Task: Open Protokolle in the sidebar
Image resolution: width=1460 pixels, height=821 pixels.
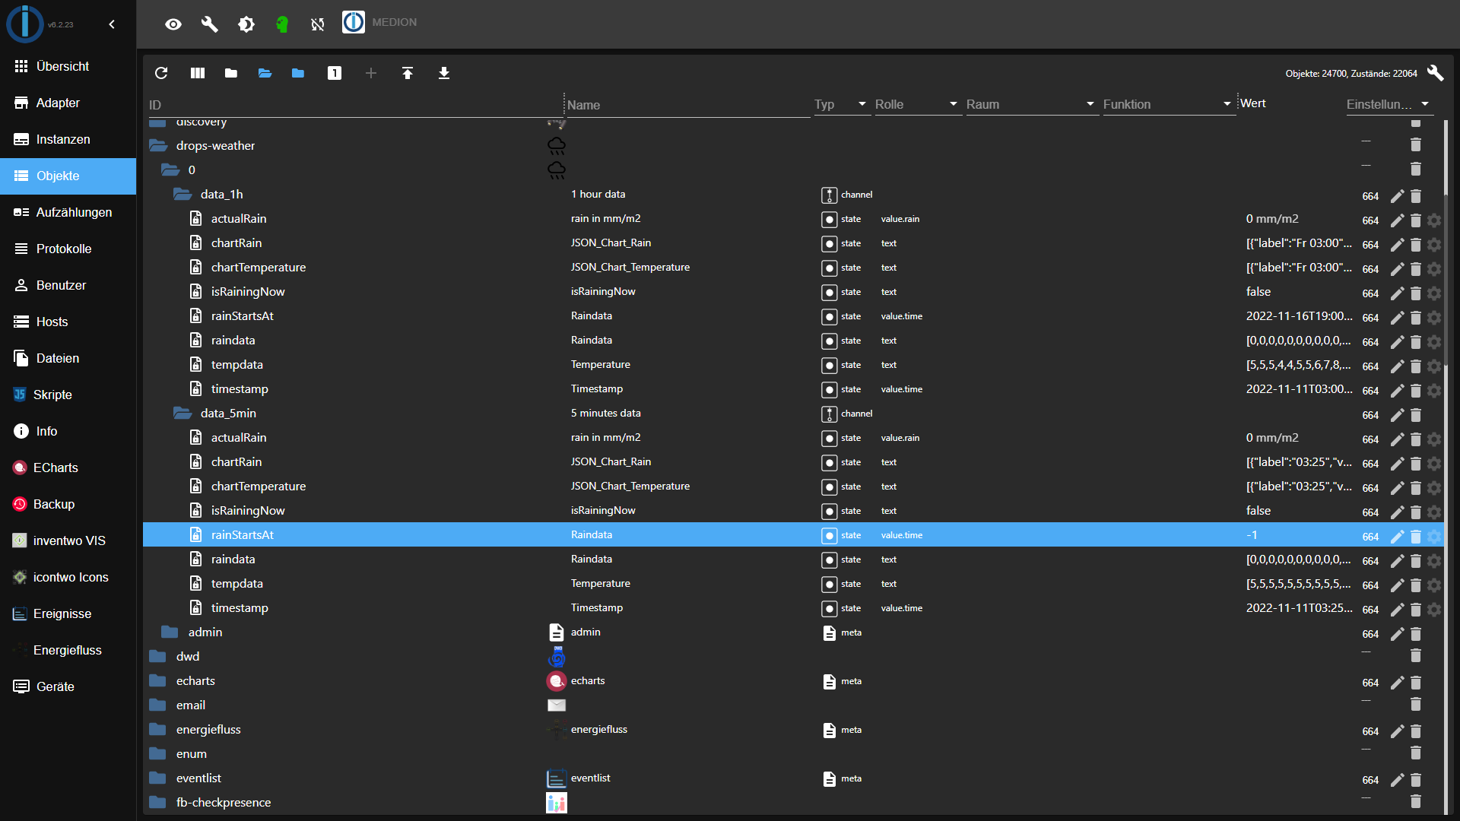Action: click(68, 249)
